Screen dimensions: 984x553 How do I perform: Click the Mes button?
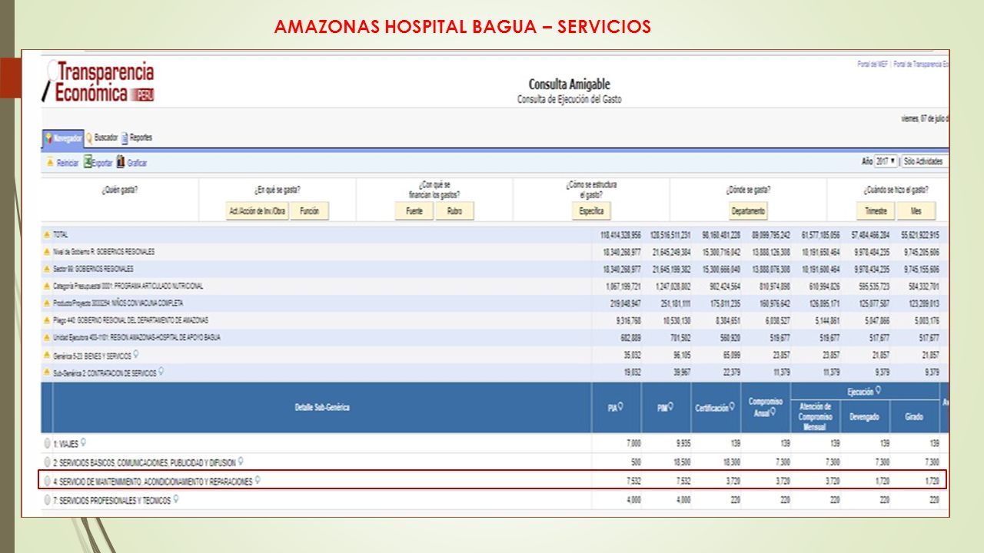click(x=916, y=211)
